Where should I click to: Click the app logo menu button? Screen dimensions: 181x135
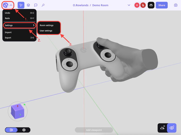click(x=5, y=5)
